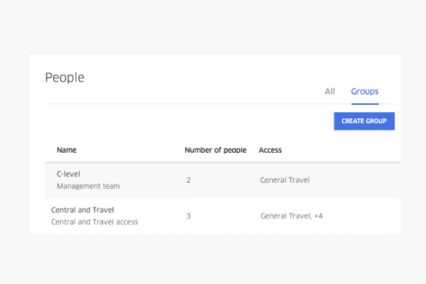Click the empty area of C-level row
The width and height of the screenshot is (426, 284).
pos(353,180)
